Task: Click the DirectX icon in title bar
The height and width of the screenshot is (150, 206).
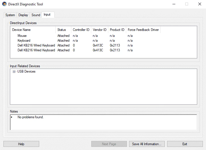Action: pyautogui.click(x=4, y=4)
